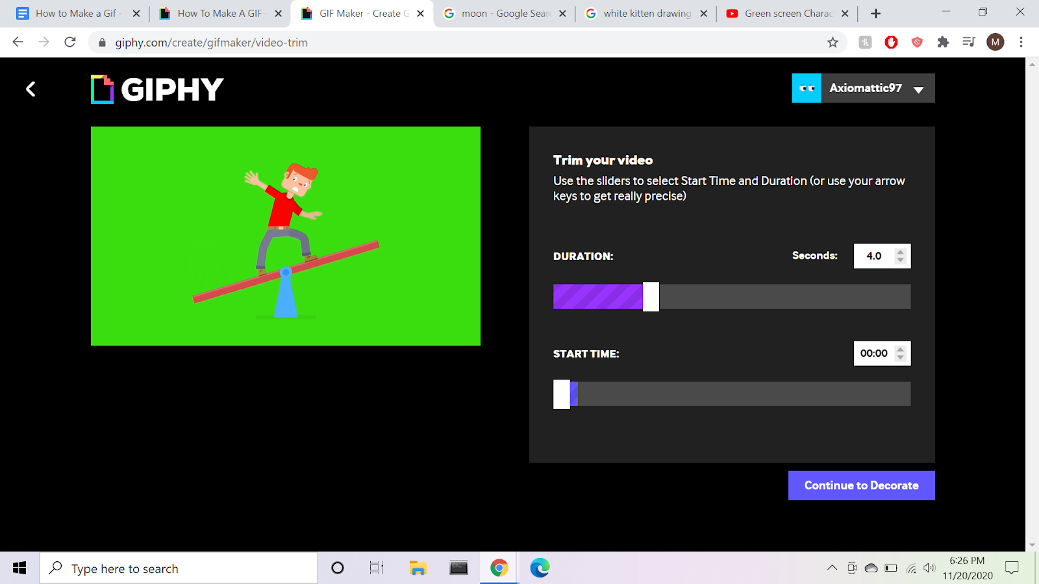Open the Axiomattic97 account dropdown

click(x=919, y=89)
